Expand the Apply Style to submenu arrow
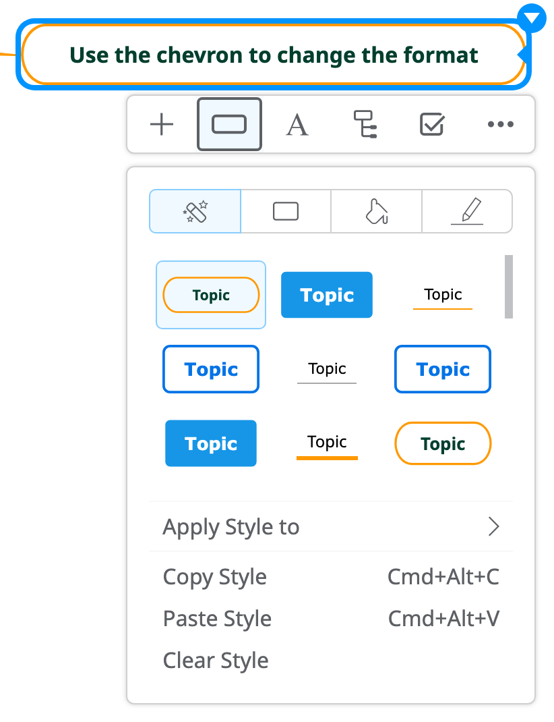The width and height of the screenshot is (554, 722). pyautogui.click(x=494, y=527)
